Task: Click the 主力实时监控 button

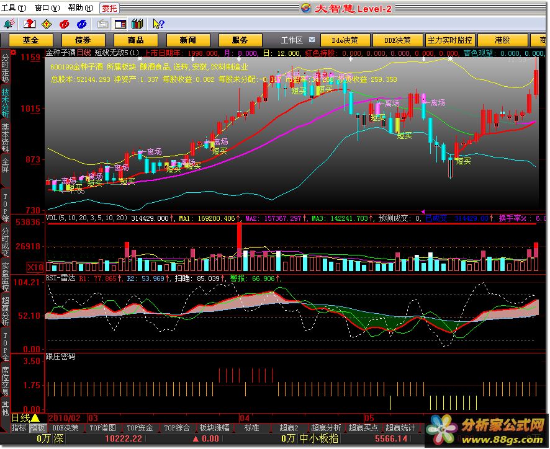Action: point(449,40)
